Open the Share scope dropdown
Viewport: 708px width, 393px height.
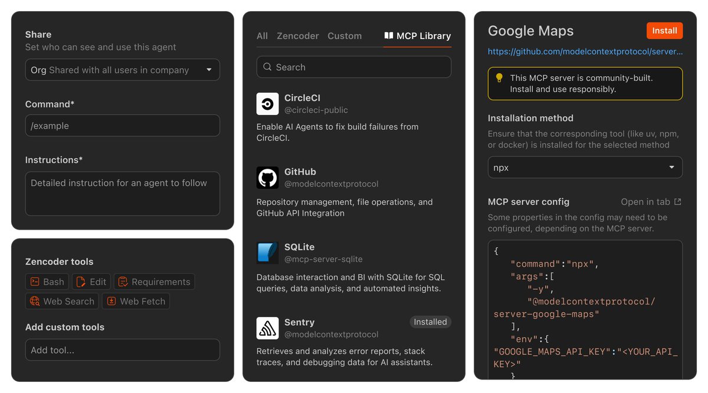click(x=123, y=70)
